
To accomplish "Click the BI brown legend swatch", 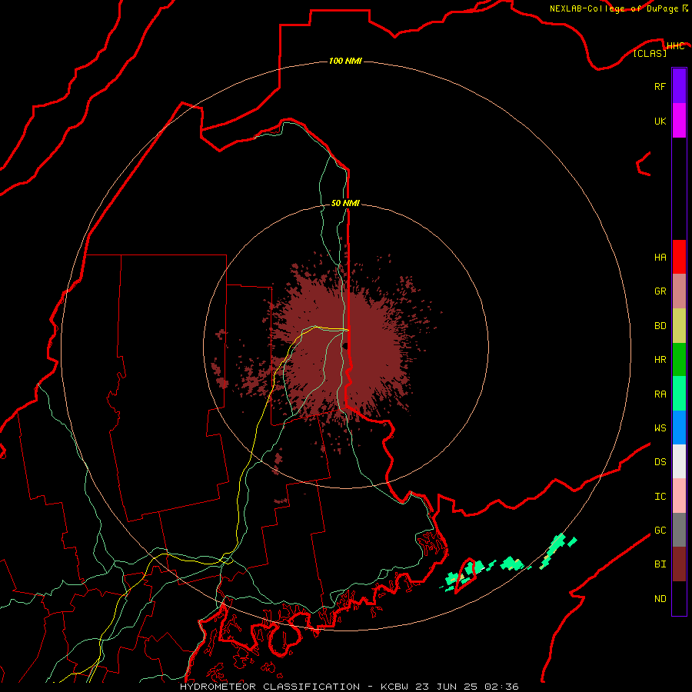I will click(x=679, y=564).
